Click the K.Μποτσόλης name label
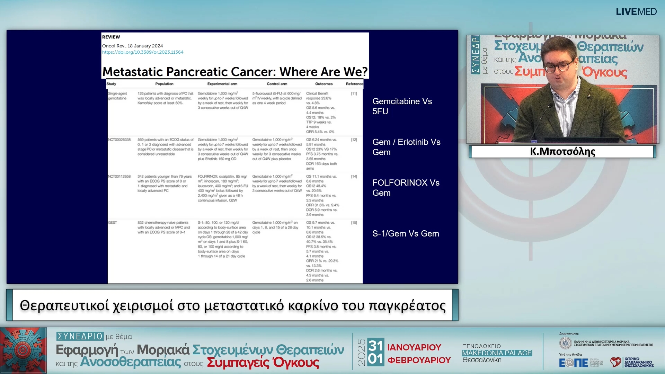665x374 pixels. 562,152
